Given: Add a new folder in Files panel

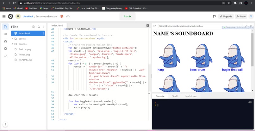Looking at the screenshot, I should (39, 27).
